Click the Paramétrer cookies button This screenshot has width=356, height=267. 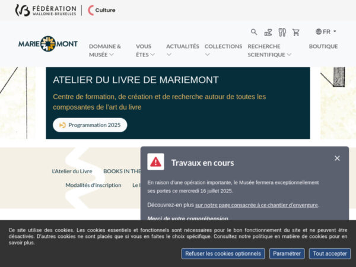tap(287, 253)
